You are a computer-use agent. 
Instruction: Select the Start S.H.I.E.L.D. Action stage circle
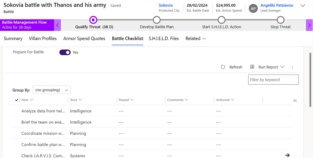point(222,20)
